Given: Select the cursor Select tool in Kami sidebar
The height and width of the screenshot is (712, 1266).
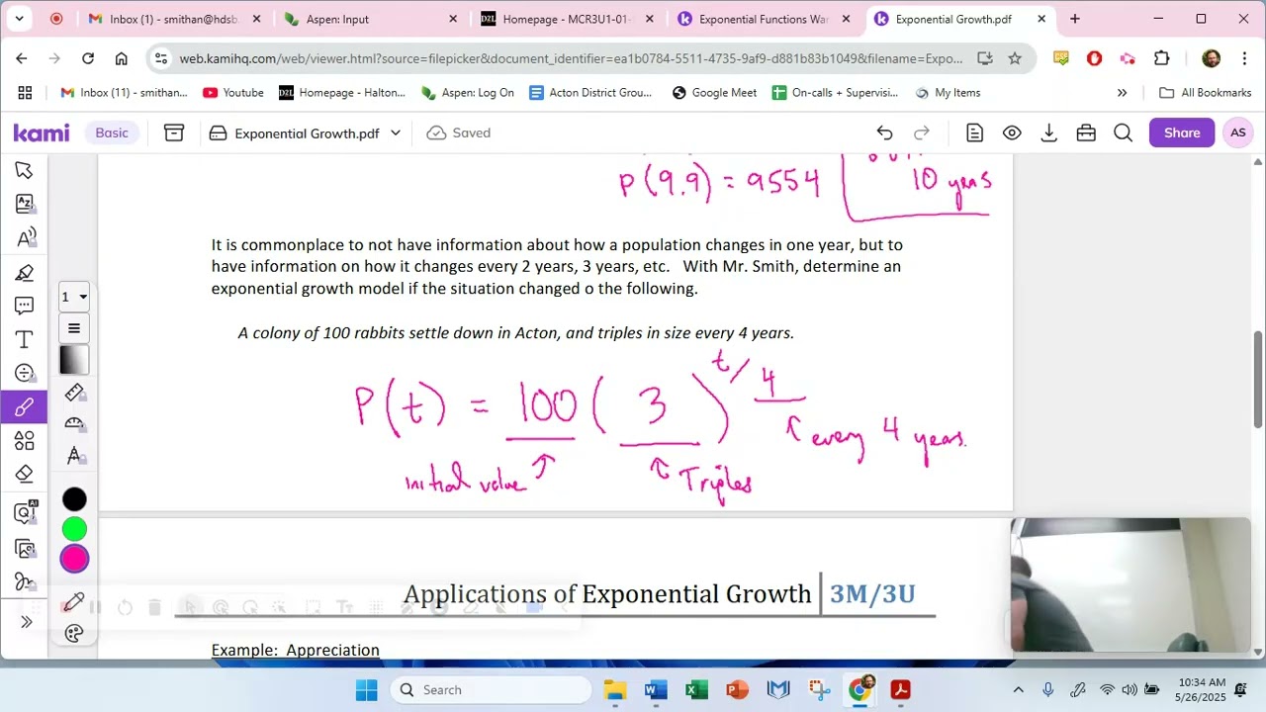Looking at the screenshot, I should pos(25,170).
